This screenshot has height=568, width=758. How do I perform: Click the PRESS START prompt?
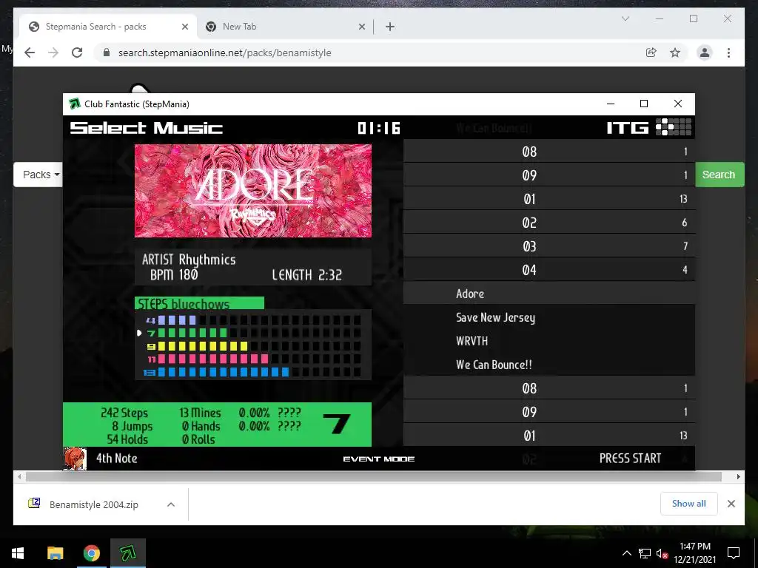[630, 459]
